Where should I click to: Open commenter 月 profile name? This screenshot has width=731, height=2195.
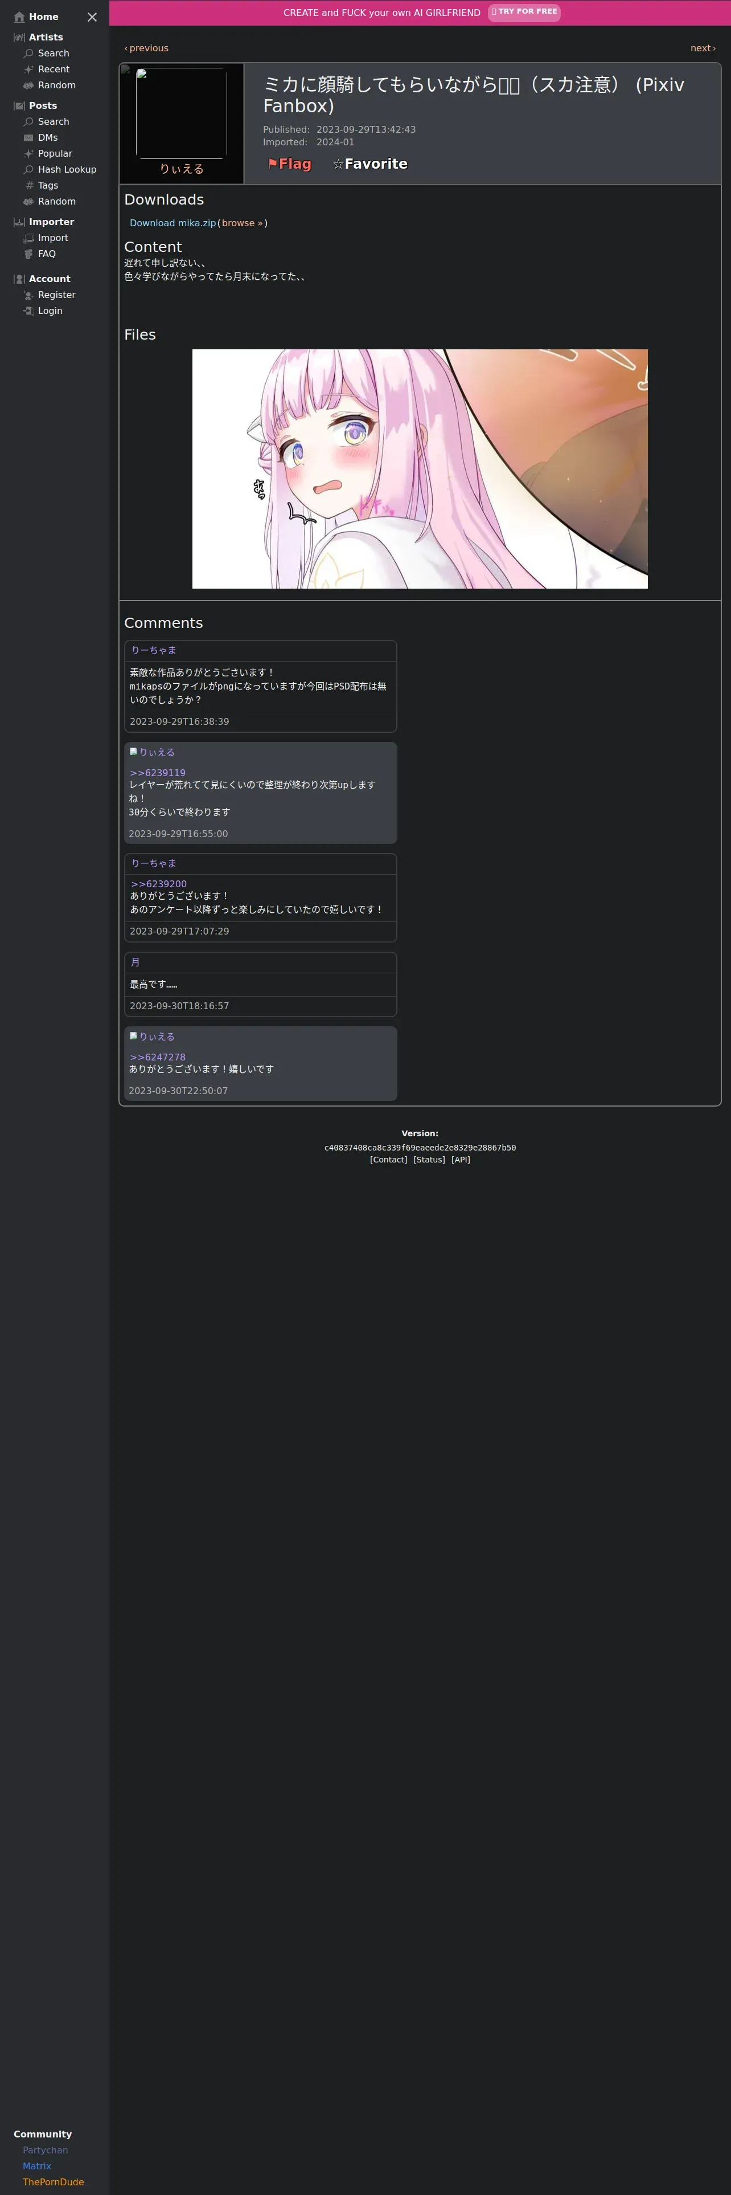click(x=135, y=962)
